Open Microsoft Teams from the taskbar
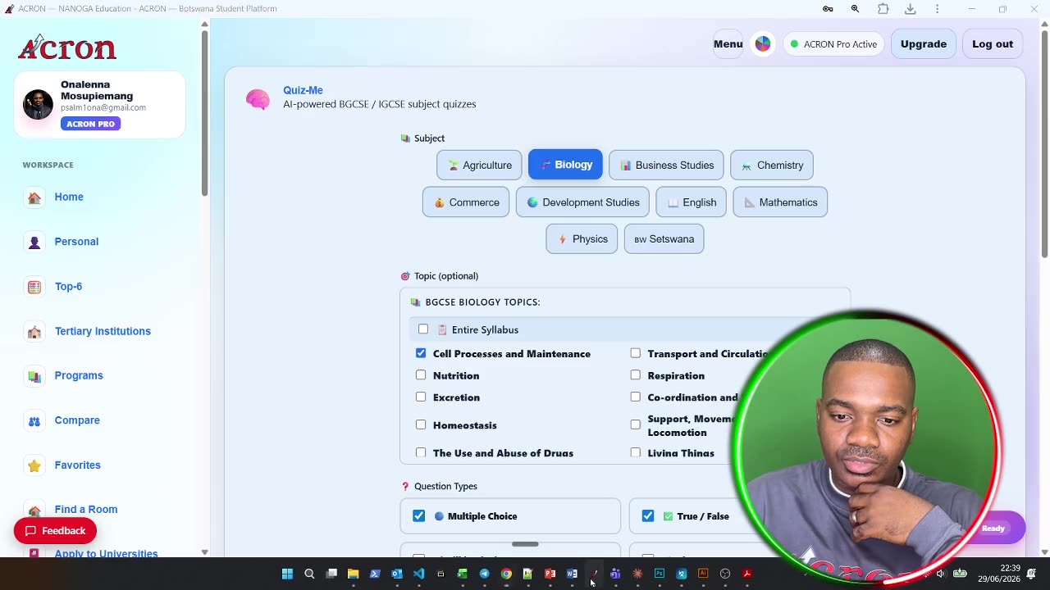Screen dimensions: 1050x590 click(x=615, y=574)
